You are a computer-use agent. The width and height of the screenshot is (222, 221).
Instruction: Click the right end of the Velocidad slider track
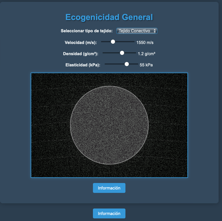click(134, 42)
